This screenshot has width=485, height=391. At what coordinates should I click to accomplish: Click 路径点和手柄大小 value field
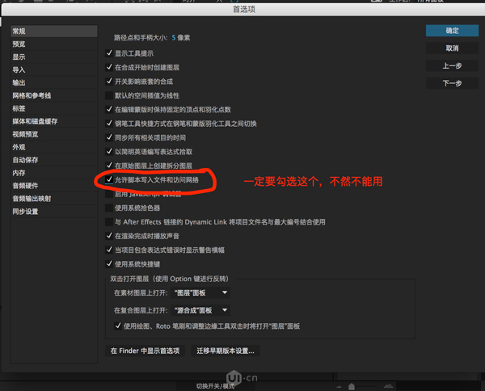pyautogui.click(x=173, y=37)
